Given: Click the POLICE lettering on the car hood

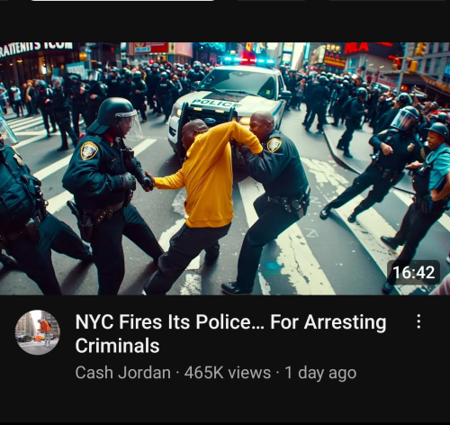Looking at the screenshot, I should click(x=216, y=104).
